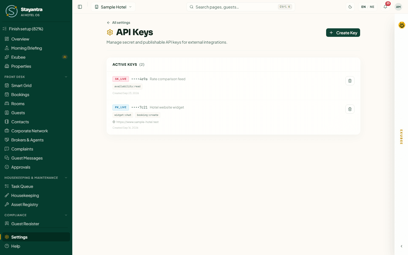The image size is (408, 255).
Task: Create a new API key
Action: point(343,33)
